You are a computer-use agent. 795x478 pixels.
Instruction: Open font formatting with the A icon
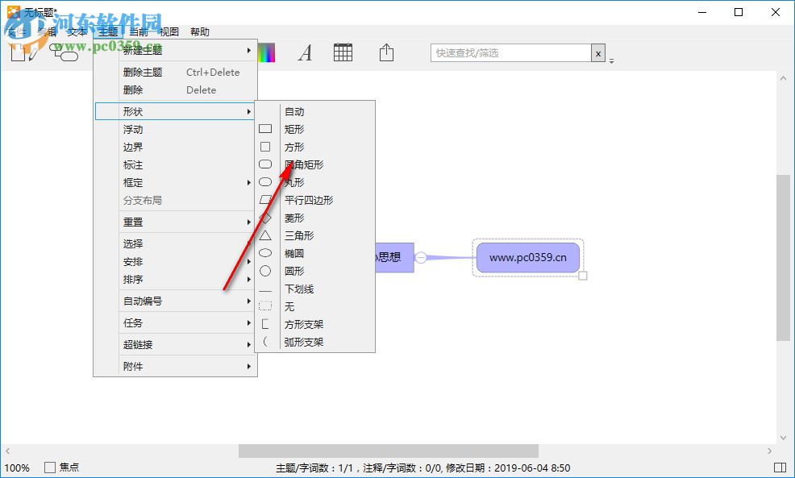point(305,52)
